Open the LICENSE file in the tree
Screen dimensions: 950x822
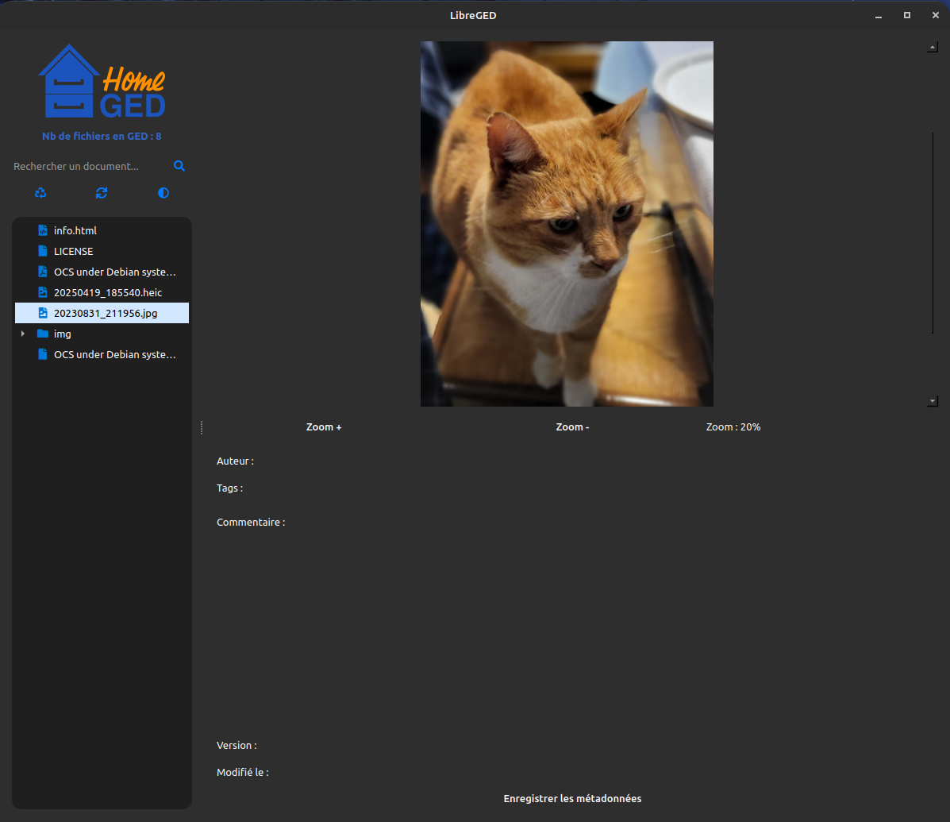coord(73,251)
